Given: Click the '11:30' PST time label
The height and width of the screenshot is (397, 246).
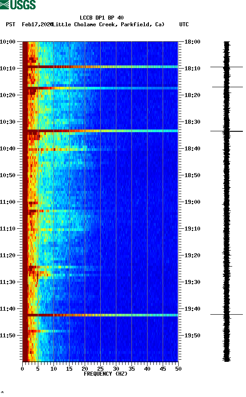Looking at the screenshot, I should pos(8,282).
